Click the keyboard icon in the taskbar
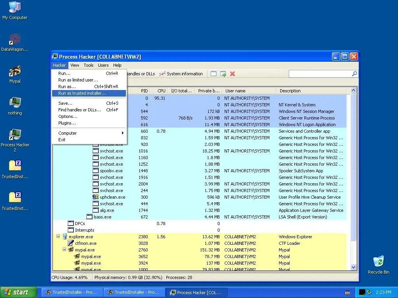Viewport: 398px width, 298px height. click(347, 293)
